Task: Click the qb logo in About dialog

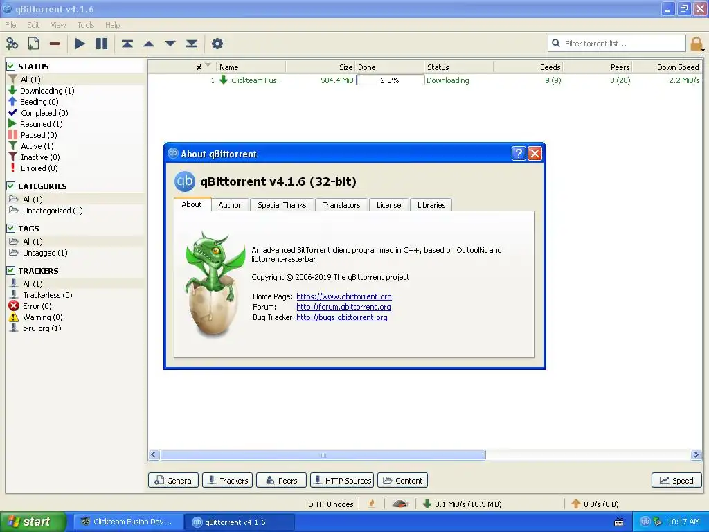Action: (184, 181)
